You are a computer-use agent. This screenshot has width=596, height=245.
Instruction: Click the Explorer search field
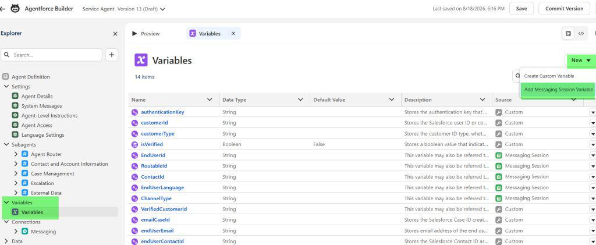[51, 55]
